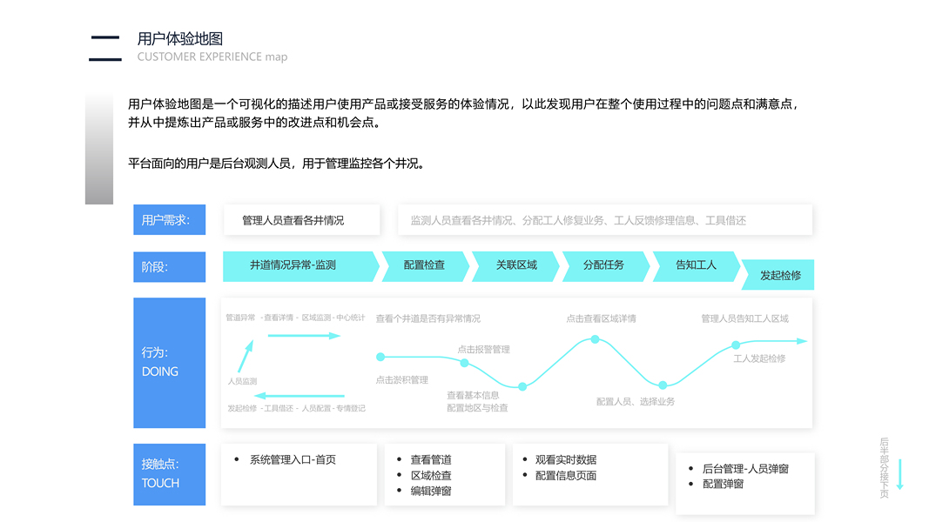This screenshot has width=929, height=522.
Task: Click the two-line menu icon beside the title
Action: [x=104, y=49]
